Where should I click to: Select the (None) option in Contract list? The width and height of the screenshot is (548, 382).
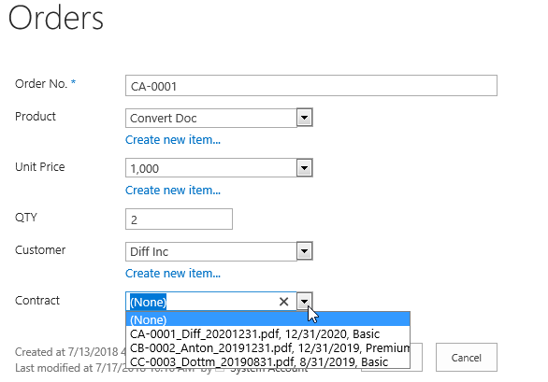(x=267, y=319)
